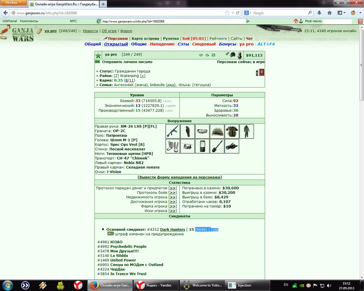Click the statuette figure icon beside camera
Image resolution: width=364 pixels, height=291 pixels.
[240, 55]
